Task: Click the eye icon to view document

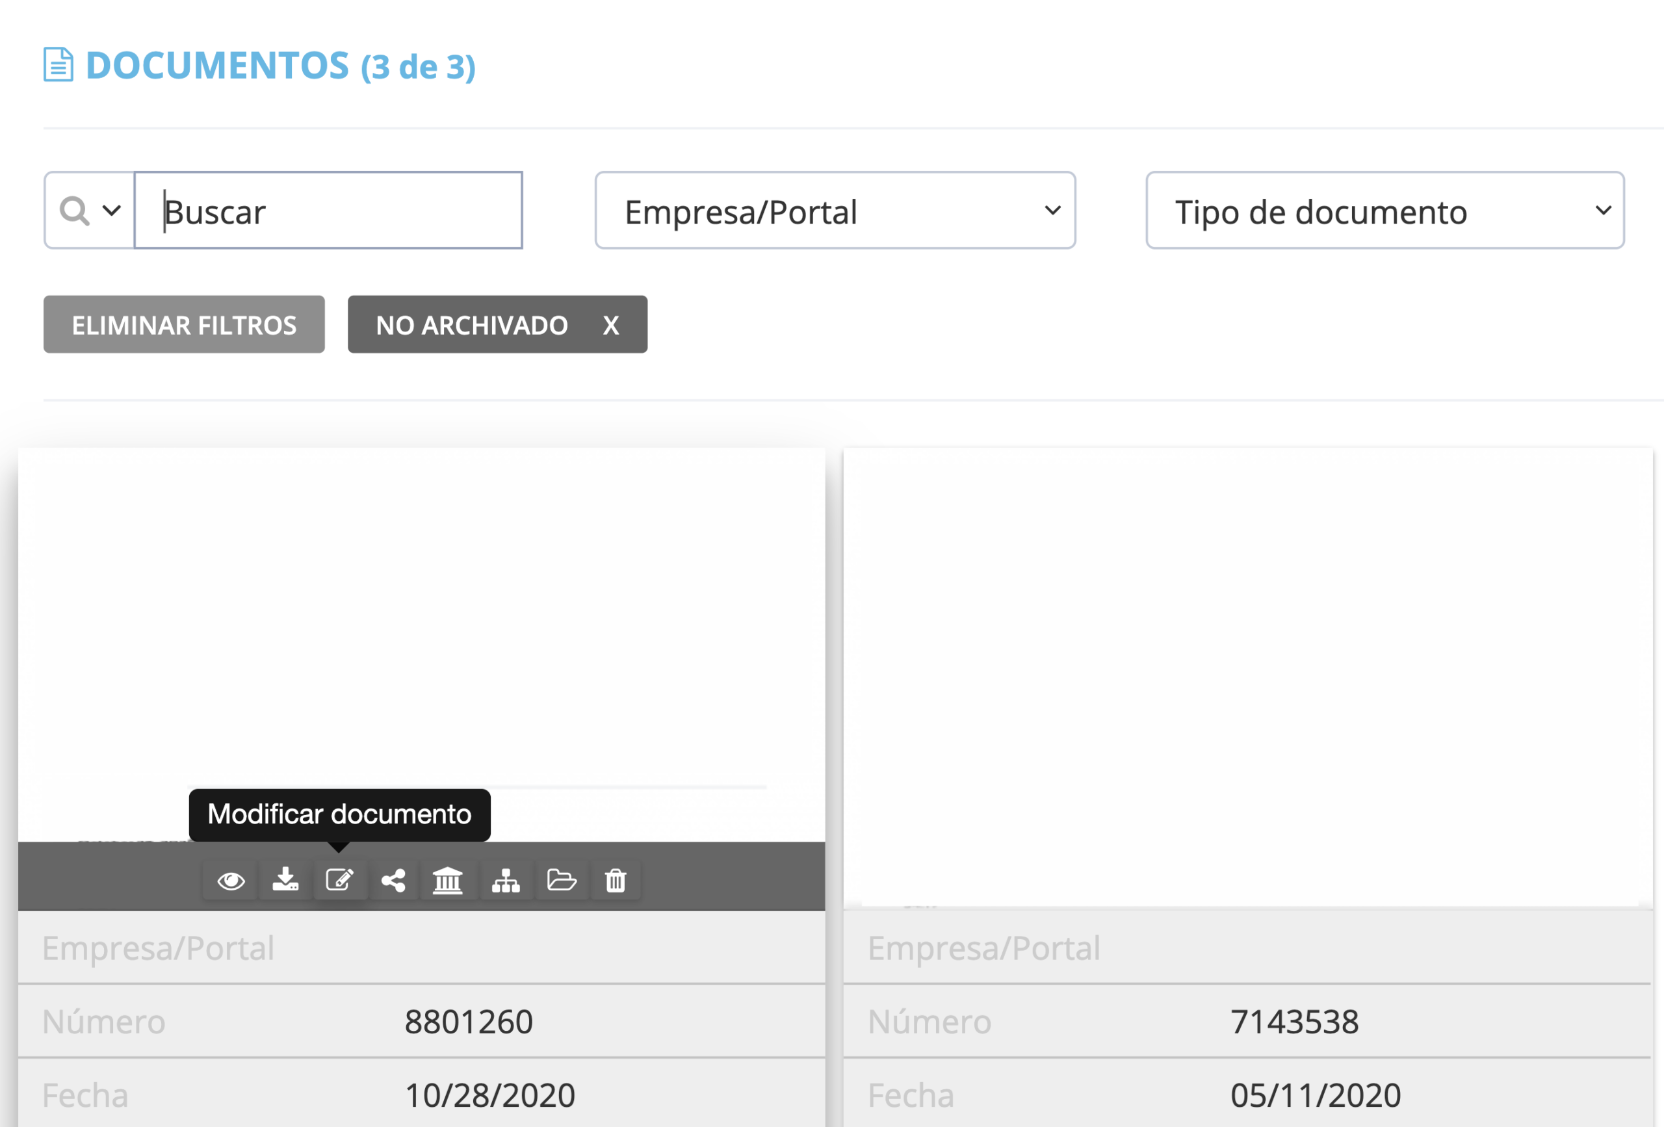Action: 231,880
